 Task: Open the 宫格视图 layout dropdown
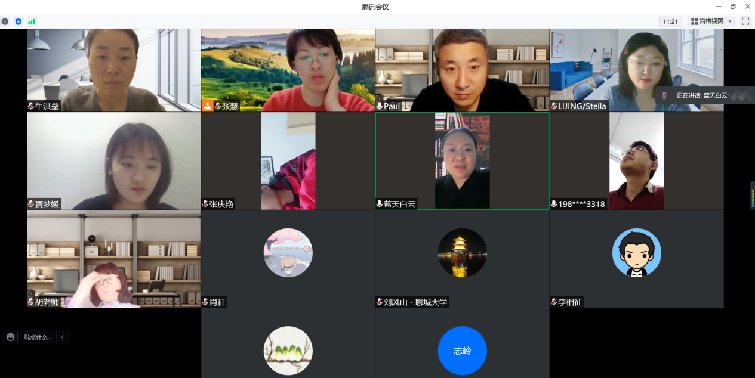pos(711,21)
